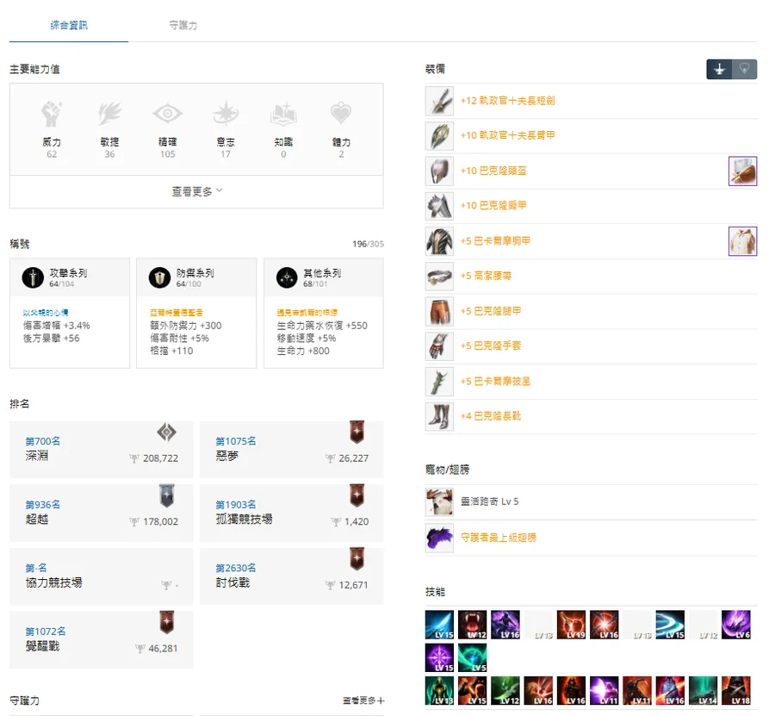Click the 巴克隆手套 gloves icon

coord(439,346)
